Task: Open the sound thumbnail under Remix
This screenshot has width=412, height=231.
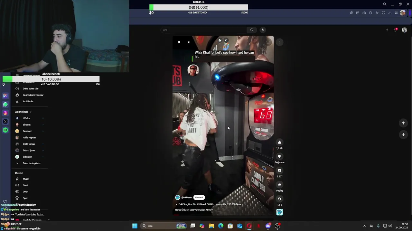Action: 279,212
